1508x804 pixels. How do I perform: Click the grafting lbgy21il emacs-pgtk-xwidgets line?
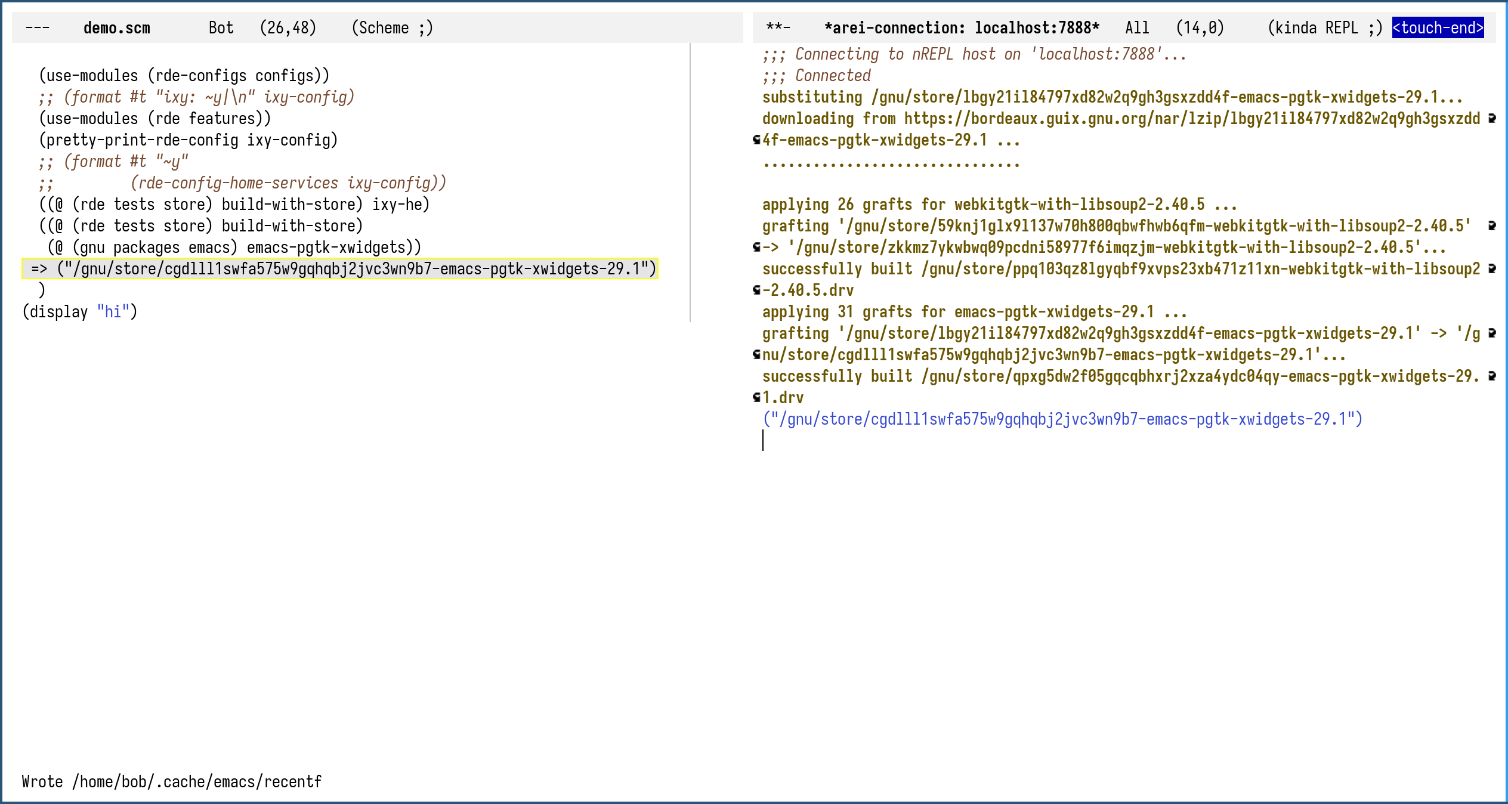coord(1121,333)
